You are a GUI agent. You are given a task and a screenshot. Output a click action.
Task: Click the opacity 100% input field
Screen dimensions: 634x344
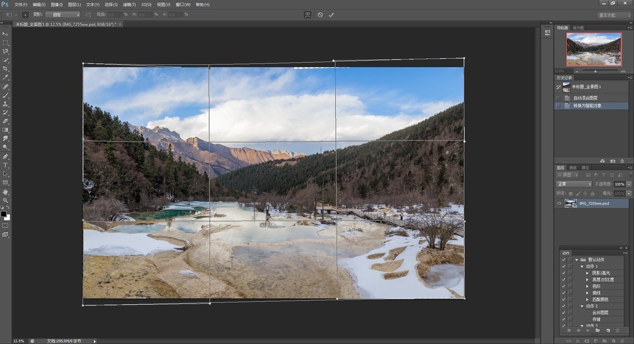(x=619, y=184)
